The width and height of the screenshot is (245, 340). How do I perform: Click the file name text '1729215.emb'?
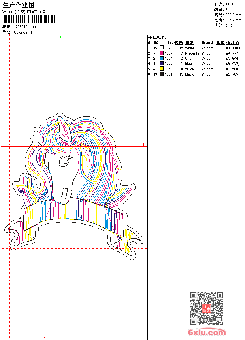click(25, 27)
